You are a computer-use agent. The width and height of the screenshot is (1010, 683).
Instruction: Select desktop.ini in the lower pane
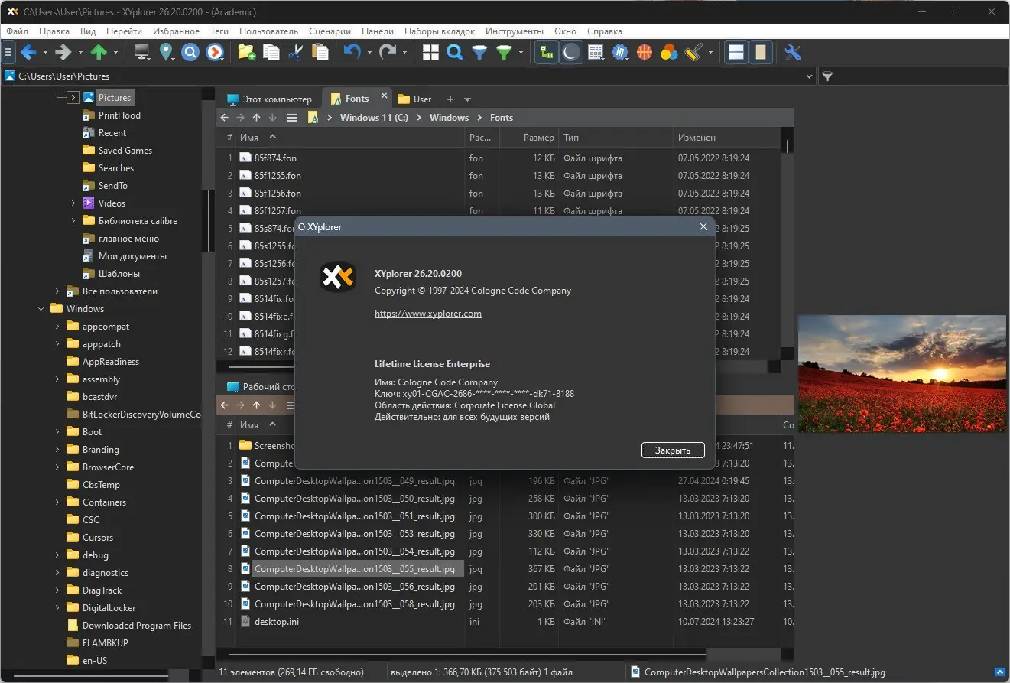click(x=277, y=622)
